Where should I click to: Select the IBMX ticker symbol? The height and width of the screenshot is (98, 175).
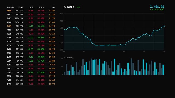click(x=9, y=65)
